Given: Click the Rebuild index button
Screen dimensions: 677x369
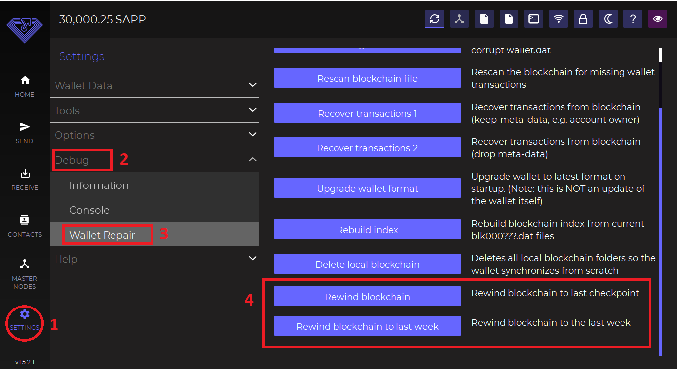Looking at the screenshot, I should pos(367,230).
